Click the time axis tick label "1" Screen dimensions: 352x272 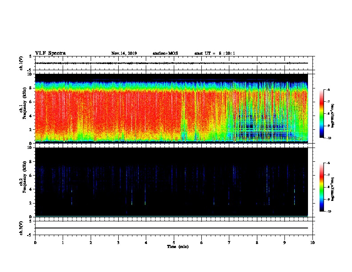pyautogui.click(x=63, y=243)
